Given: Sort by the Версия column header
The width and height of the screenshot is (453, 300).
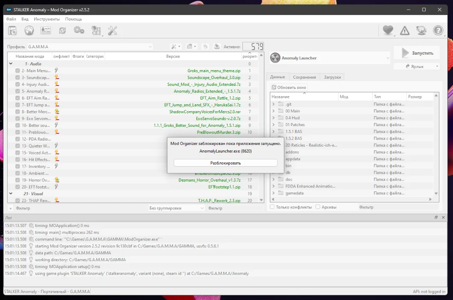Looking at the screenshot, I should point(173,56).
